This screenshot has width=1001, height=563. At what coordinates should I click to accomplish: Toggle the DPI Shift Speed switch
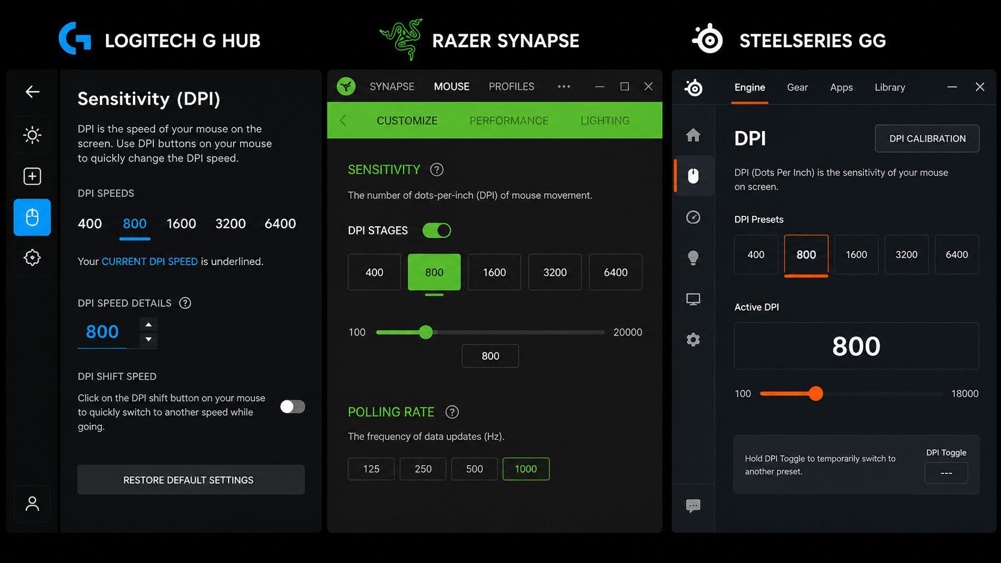(x=293, y=407)
